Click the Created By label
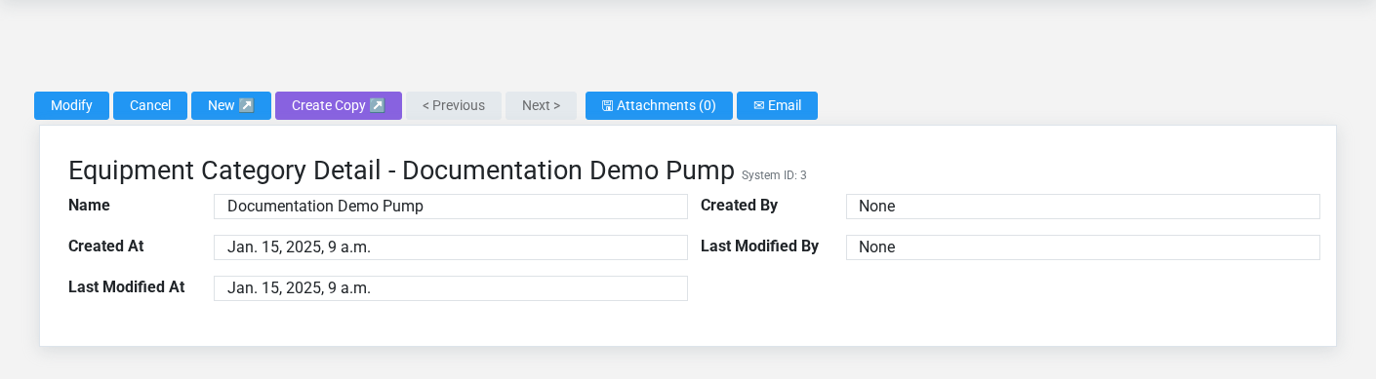 (x=739, y=206)
